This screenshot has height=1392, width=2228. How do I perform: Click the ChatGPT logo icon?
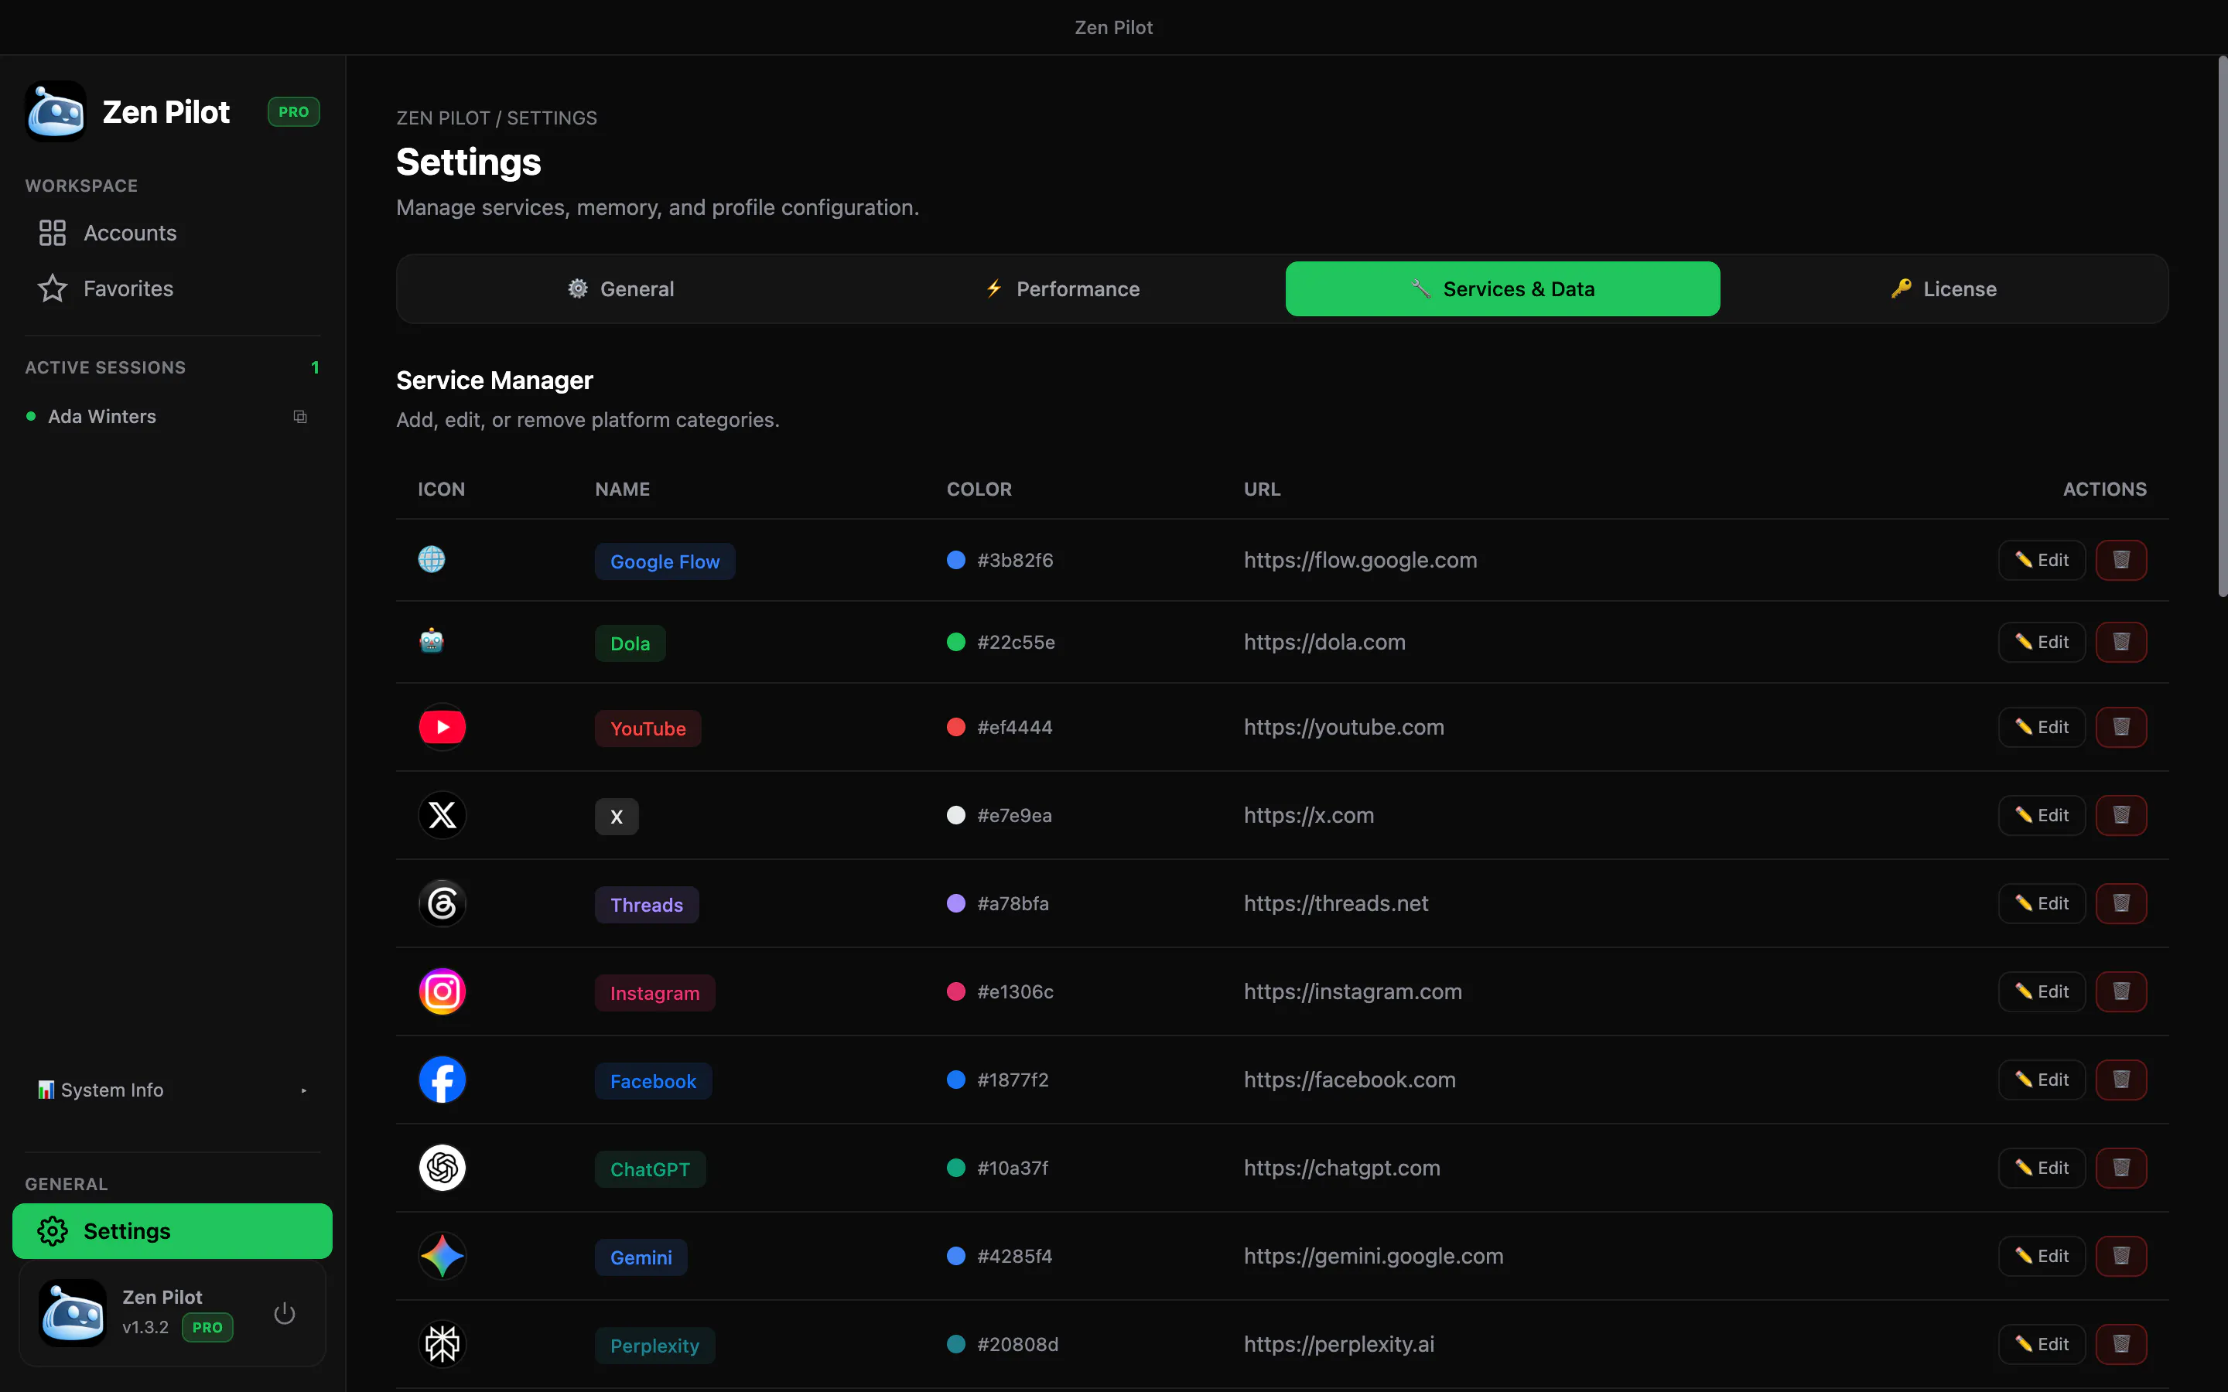point(442,1168)
